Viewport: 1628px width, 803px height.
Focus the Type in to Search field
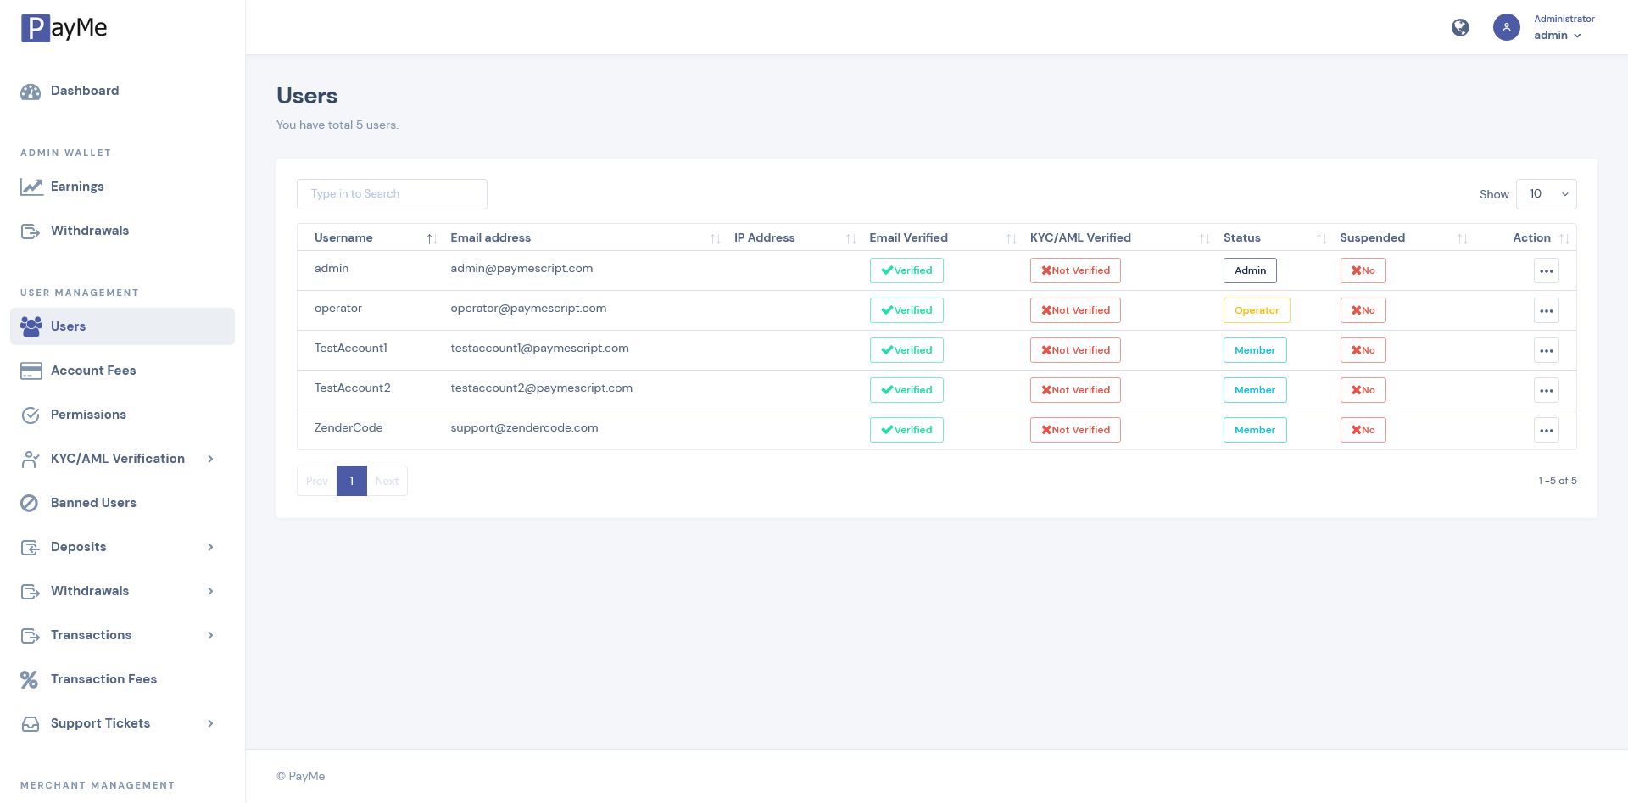tap(392, 194)
